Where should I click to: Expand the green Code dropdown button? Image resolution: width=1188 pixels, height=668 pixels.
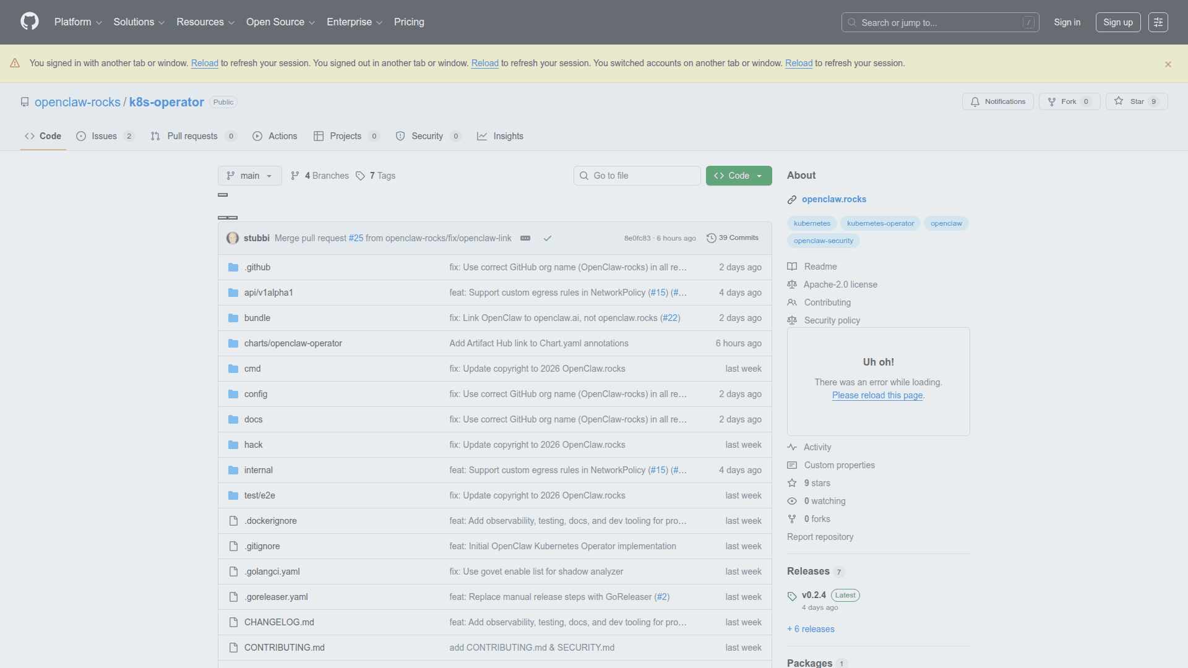738,176
